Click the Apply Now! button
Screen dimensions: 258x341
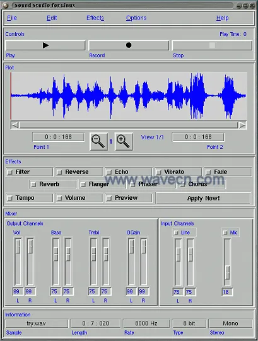tap(203, 198)
